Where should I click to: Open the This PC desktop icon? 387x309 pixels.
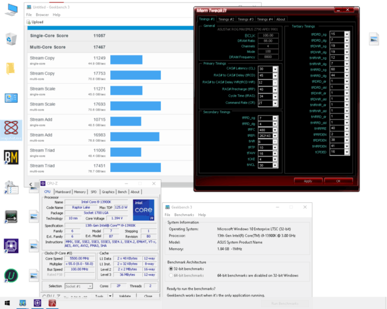[11, 10]
